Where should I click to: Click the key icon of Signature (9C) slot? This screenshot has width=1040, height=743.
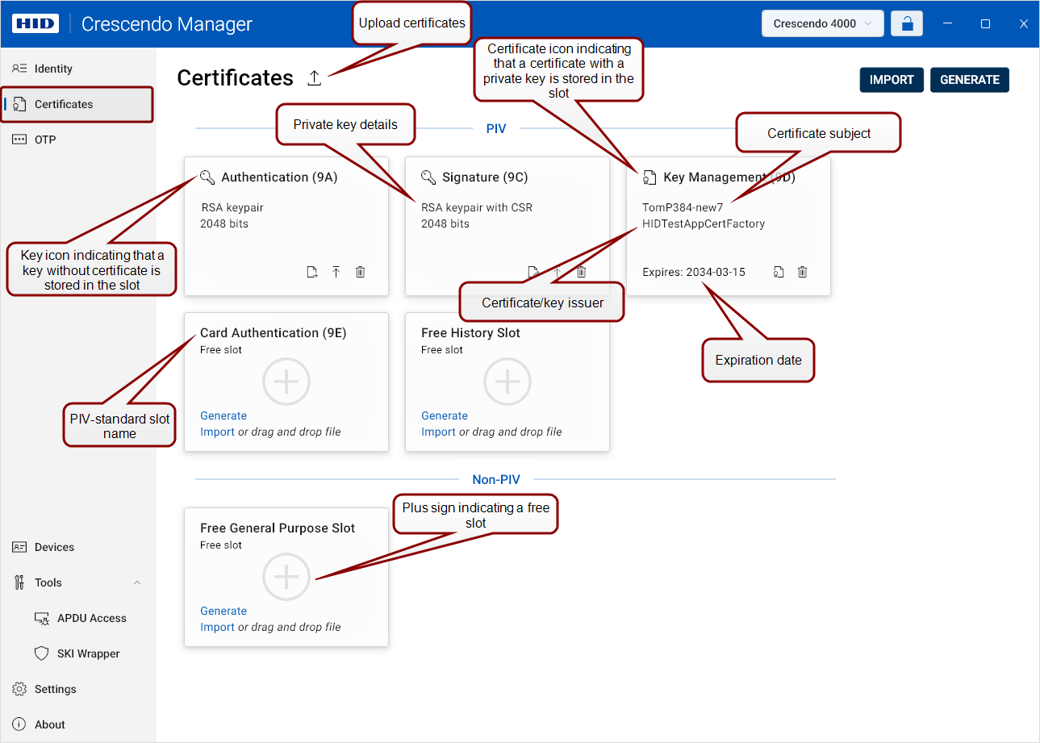(x=428, y=177)
